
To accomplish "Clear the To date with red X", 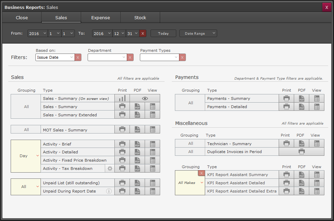I will click(x=143, y=33).
